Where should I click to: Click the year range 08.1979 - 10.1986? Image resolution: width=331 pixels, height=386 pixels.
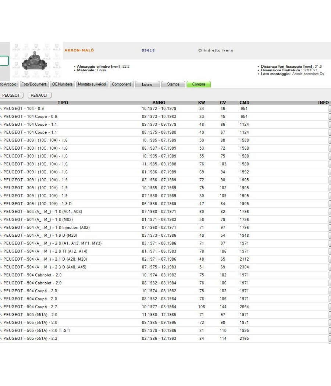[159, 330]
